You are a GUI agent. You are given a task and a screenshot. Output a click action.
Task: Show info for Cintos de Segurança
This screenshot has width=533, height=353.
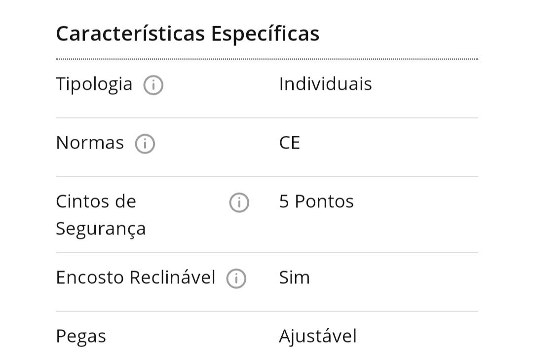tap(239, 203)
